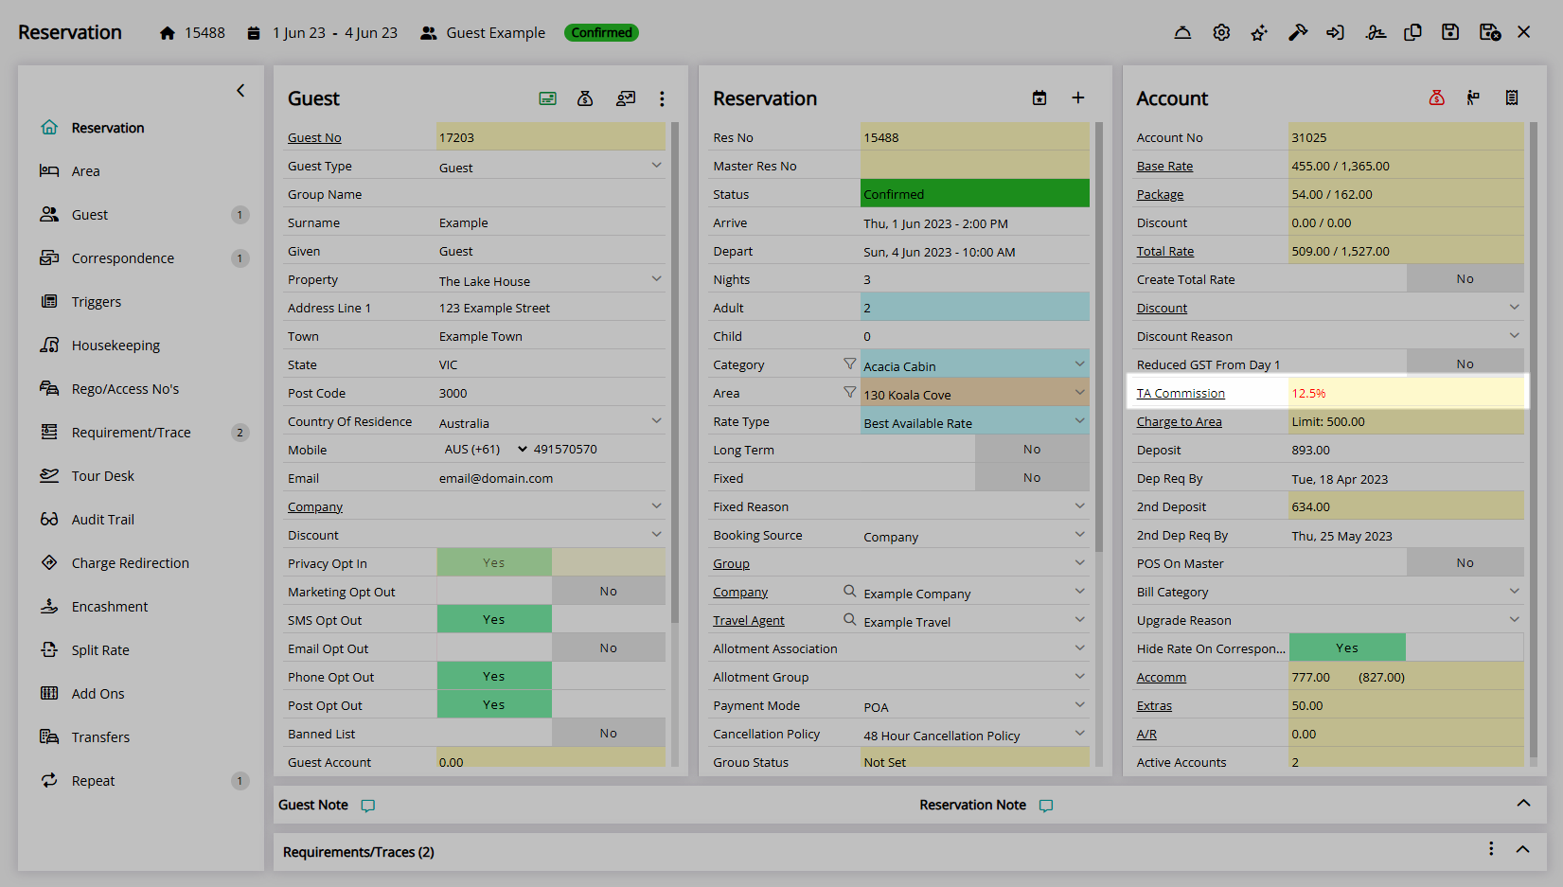Screen dimensions: 1563x887
Task: Click the TA Commission link
Action: click(1181, 394)
